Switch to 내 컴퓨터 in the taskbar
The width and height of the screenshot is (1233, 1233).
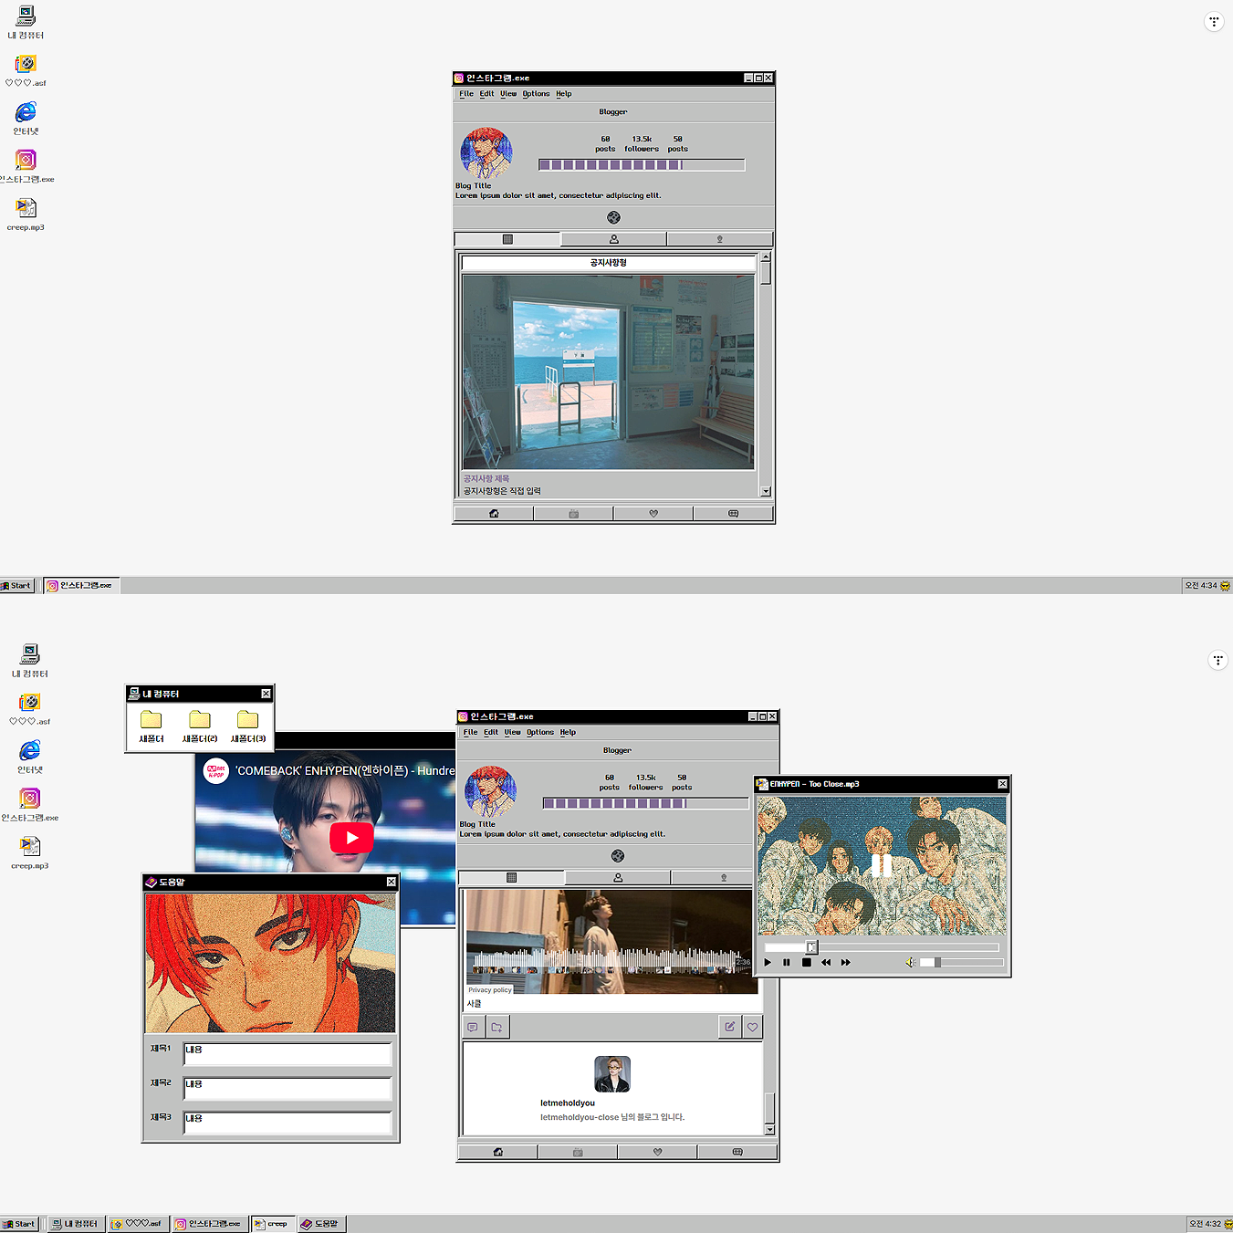pos(75,1224)
